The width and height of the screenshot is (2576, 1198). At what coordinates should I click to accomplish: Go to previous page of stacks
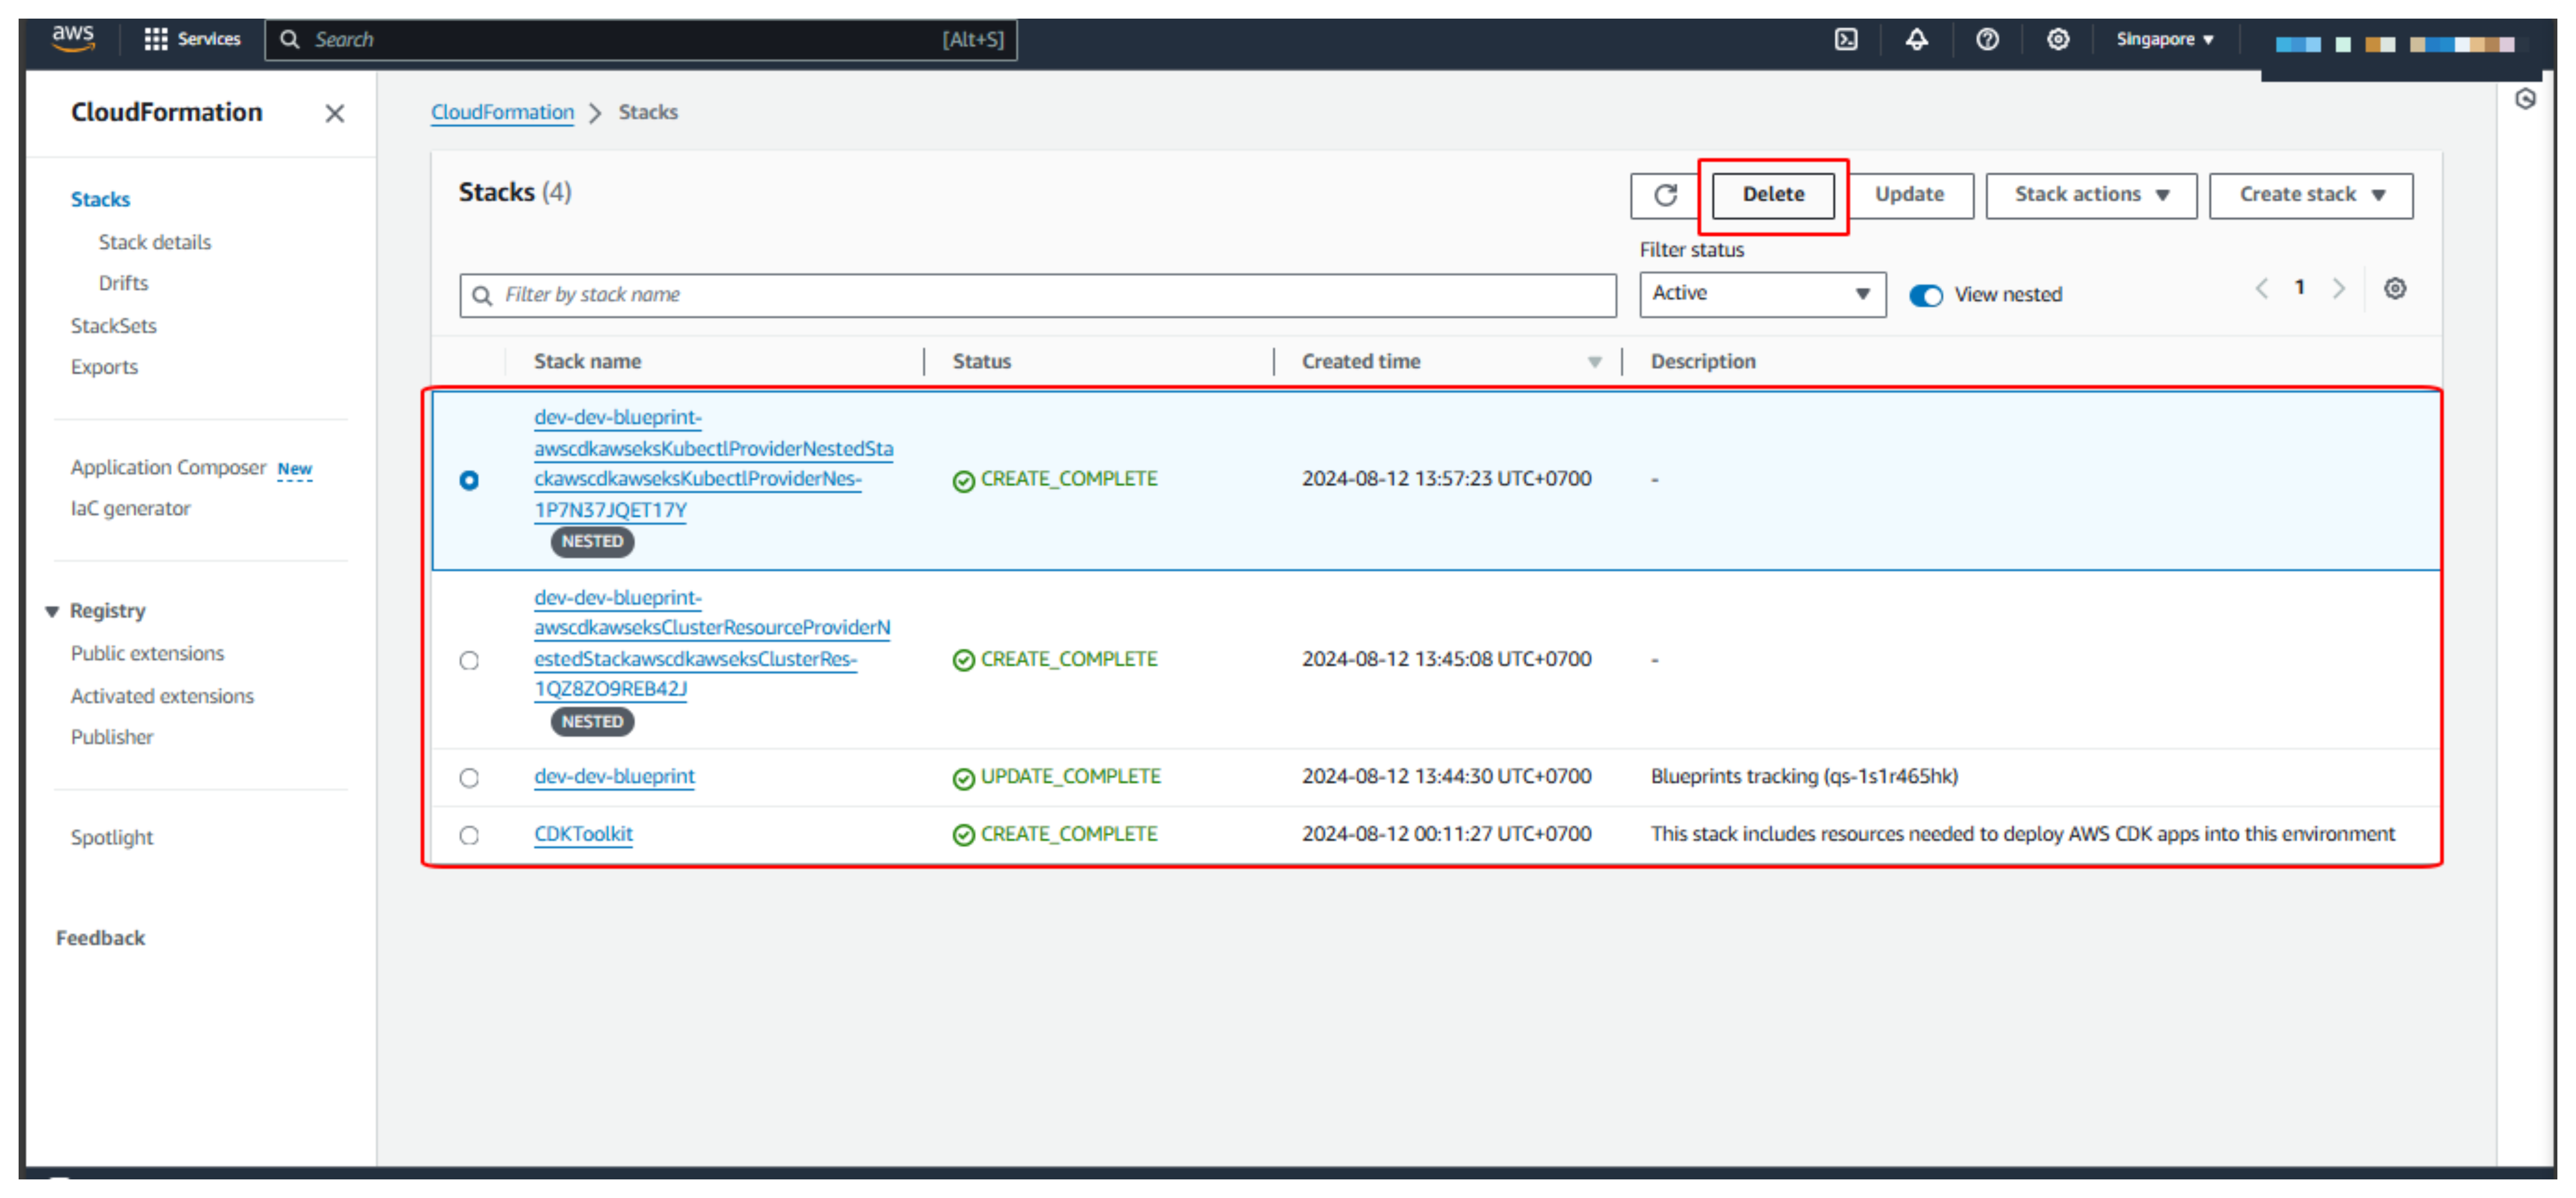(x=2262, y=289)
